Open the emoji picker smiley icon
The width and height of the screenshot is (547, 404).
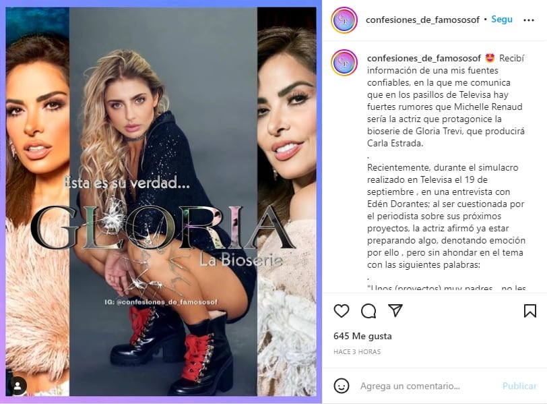pos(341,386)
